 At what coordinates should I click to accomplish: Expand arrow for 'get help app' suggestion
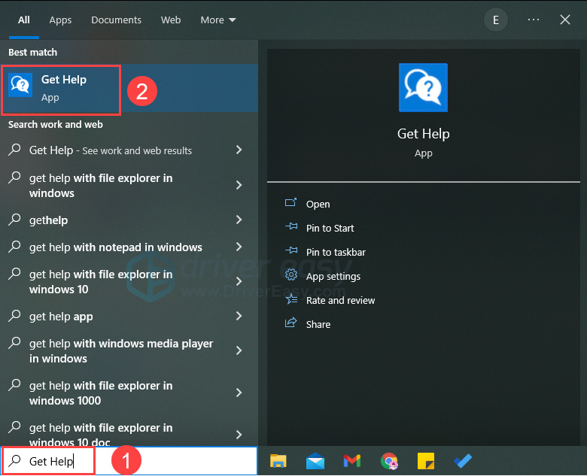tap(239, 317)
